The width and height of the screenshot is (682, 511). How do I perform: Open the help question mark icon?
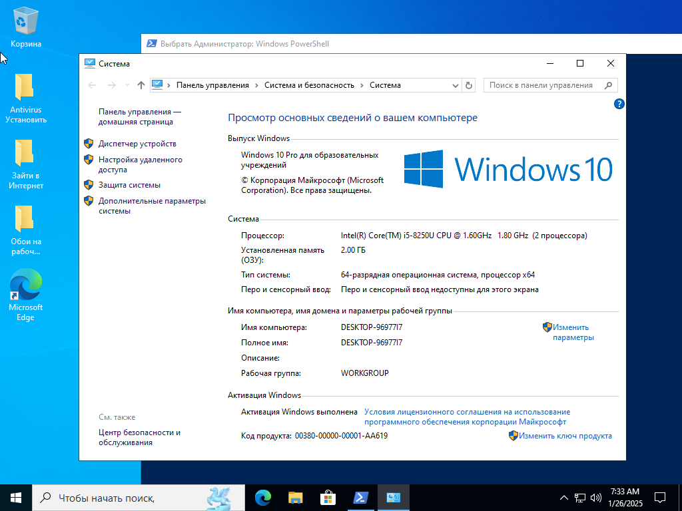point(619,104)
